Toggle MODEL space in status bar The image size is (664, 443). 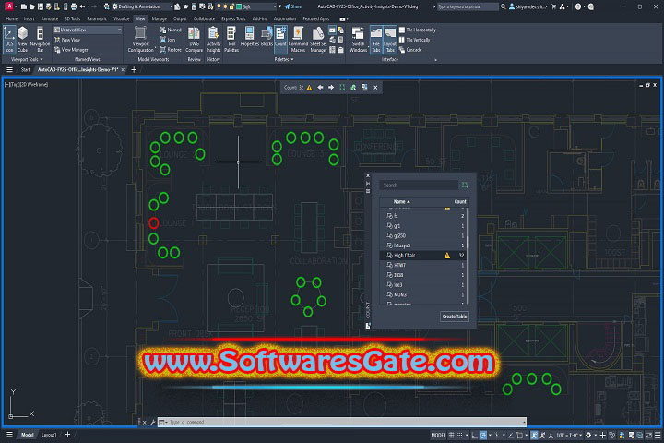438,436
